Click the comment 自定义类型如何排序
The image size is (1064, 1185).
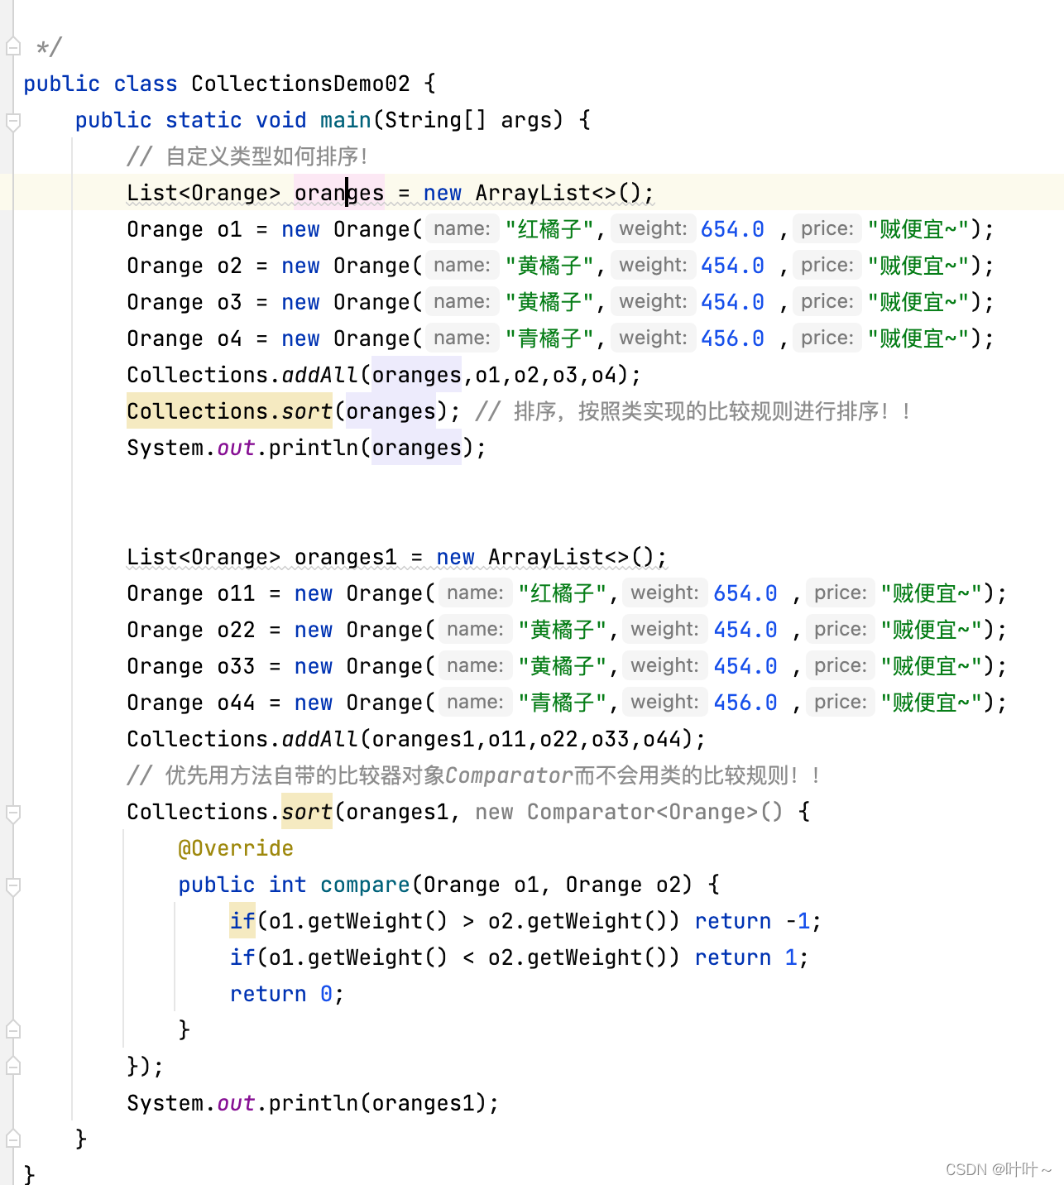click(248, 156)
